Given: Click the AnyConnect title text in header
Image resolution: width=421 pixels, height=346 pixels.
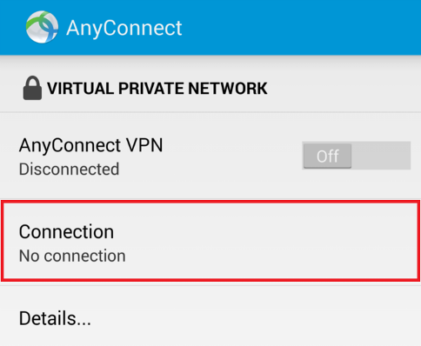Looking at the screenshot, I should pos(124,28).
